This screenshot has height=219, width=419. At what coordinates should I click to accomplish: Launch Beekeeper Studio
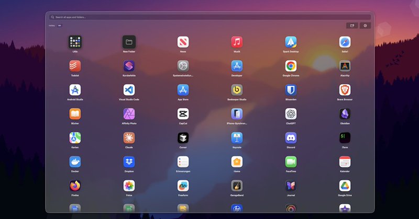[x=237, y=90]
